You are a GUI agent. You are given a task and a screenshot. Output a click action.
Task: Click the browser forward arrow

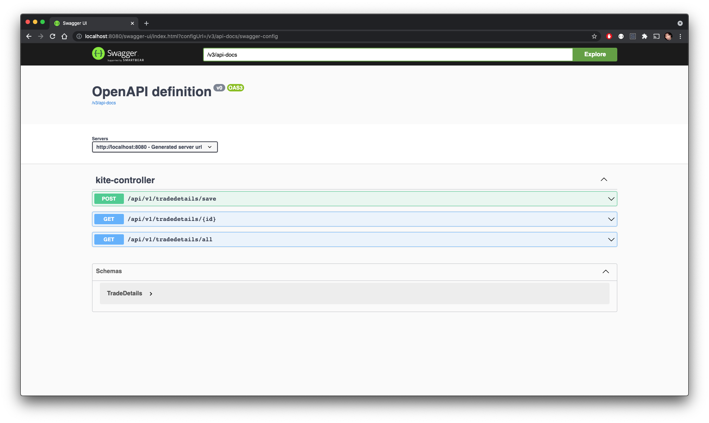(x=41, y=36)
